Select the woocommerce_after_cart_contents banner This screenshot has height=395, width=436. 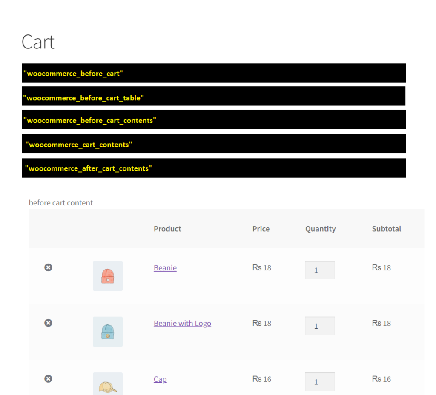[214, 168]
